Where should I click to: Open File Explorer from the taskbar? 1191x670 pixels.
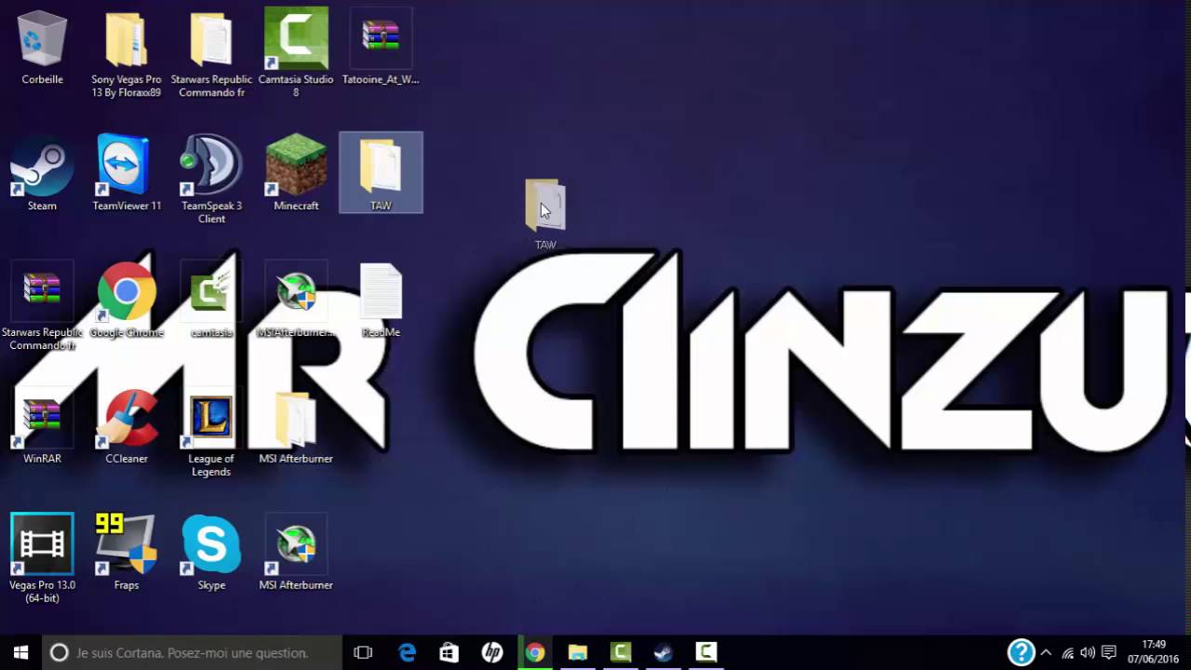[578, 652]
